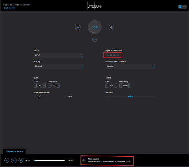Click the Lyngdorf logo
The width and height of the screenshot is (189, 167).
pyautogui.click(x=94, y=6)
